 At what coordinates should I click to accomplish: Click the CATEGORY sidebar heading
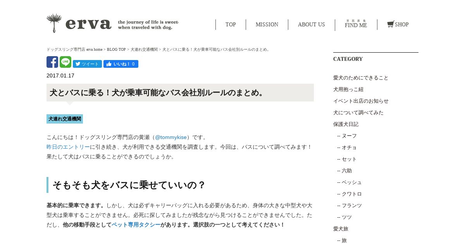pos(348,59)
